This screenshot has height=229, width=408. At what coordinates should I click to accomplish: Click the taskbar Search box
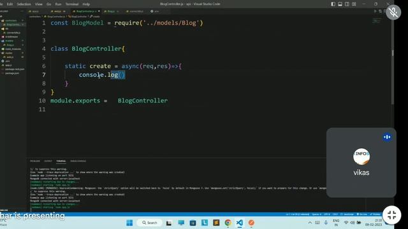(x=150, y=223)
